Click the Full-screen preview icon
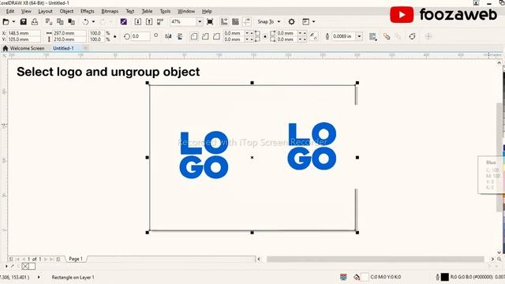The width and height of the screenshot is (505, 284). [210, 22]
